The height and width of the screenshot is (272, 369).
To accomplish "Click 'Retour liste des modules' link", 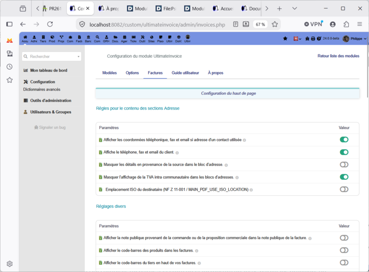I will [x=339, y=56].
